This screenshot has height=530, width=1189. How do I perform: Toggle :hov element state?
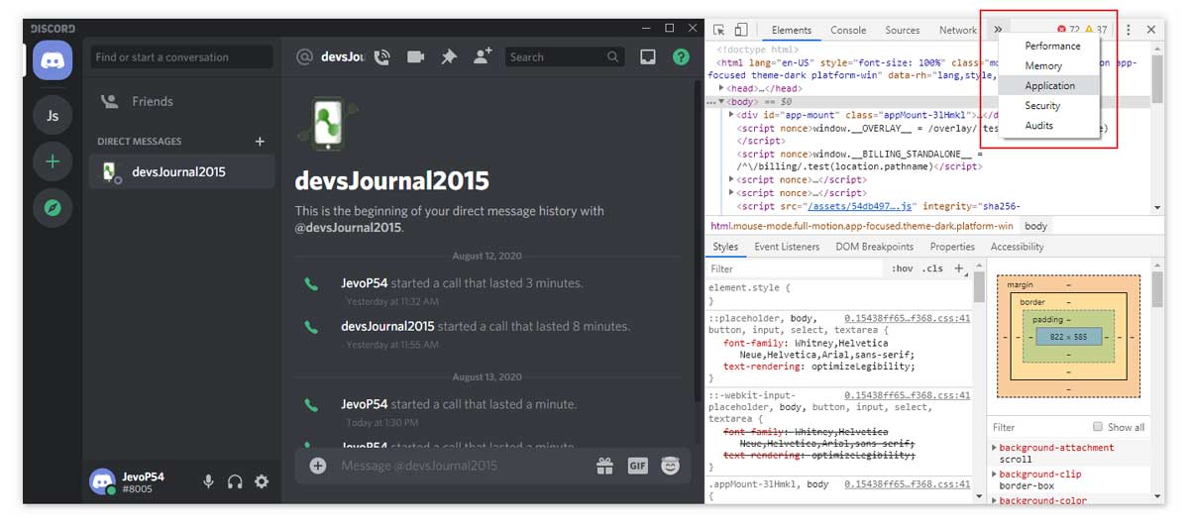coord(902,268)
